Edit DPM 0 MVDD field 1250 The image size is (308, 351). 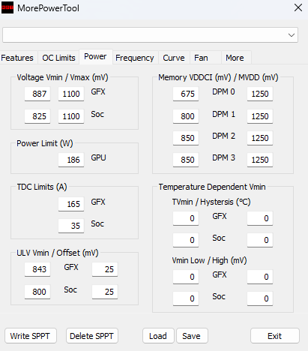(x=260, y=94)
